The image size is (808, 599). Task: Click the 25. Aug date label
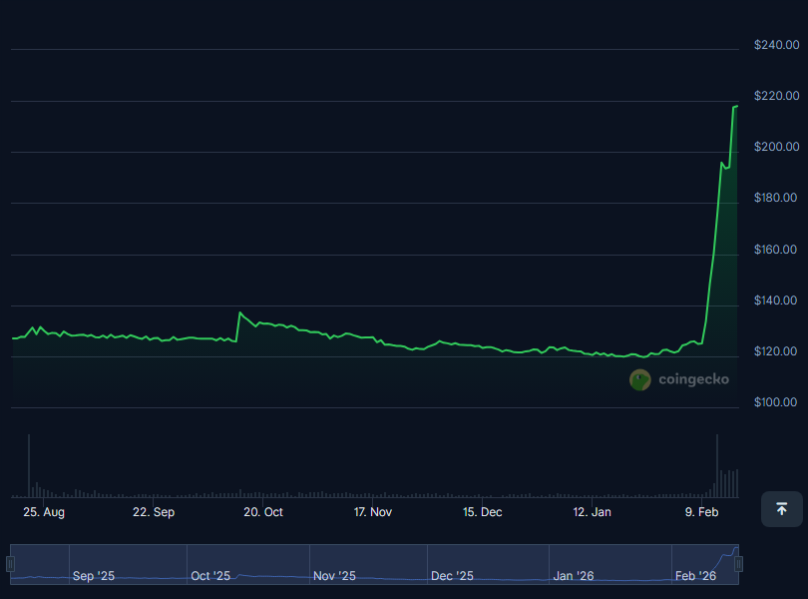[x=44, y=512]
